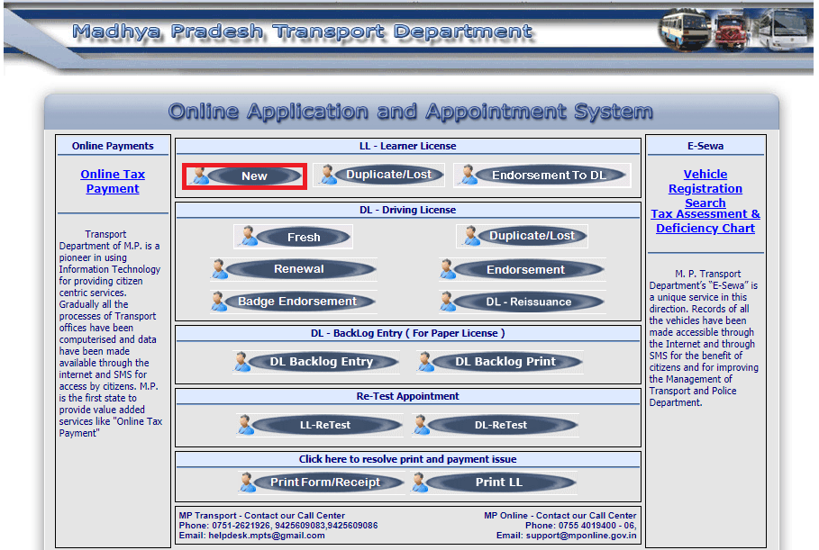This screenshot has height=550, width=819.
Task: Select Endorsement To DL button
Action: tap(542, 175)
